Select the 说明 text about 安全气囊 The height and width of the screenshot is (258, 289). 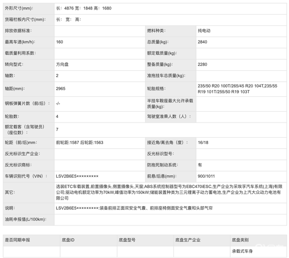134,208
